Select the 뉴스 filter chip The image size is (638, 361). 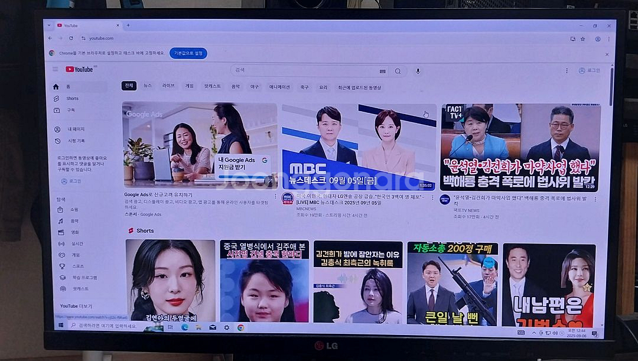pyautogui.click(x=148, y=86)
